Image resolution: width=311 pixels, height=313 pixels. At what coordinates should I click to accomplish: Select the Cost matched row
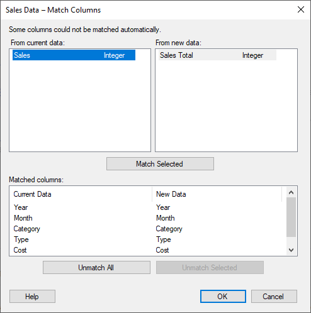point(148,250)
